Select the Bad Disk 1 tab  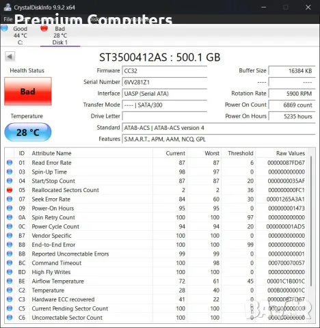(60, 36)
